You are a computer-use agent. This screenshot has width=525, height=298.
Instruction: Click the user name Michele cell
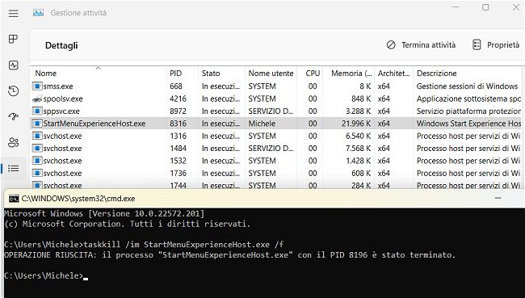pos(262,124)
